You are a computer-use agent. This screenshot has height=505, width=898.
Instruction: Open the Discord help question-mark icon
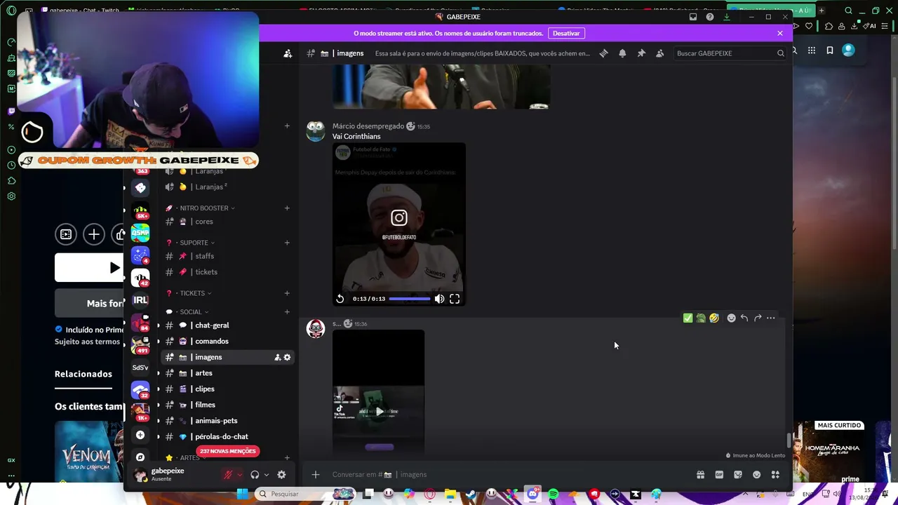click(x=710, y=17)
